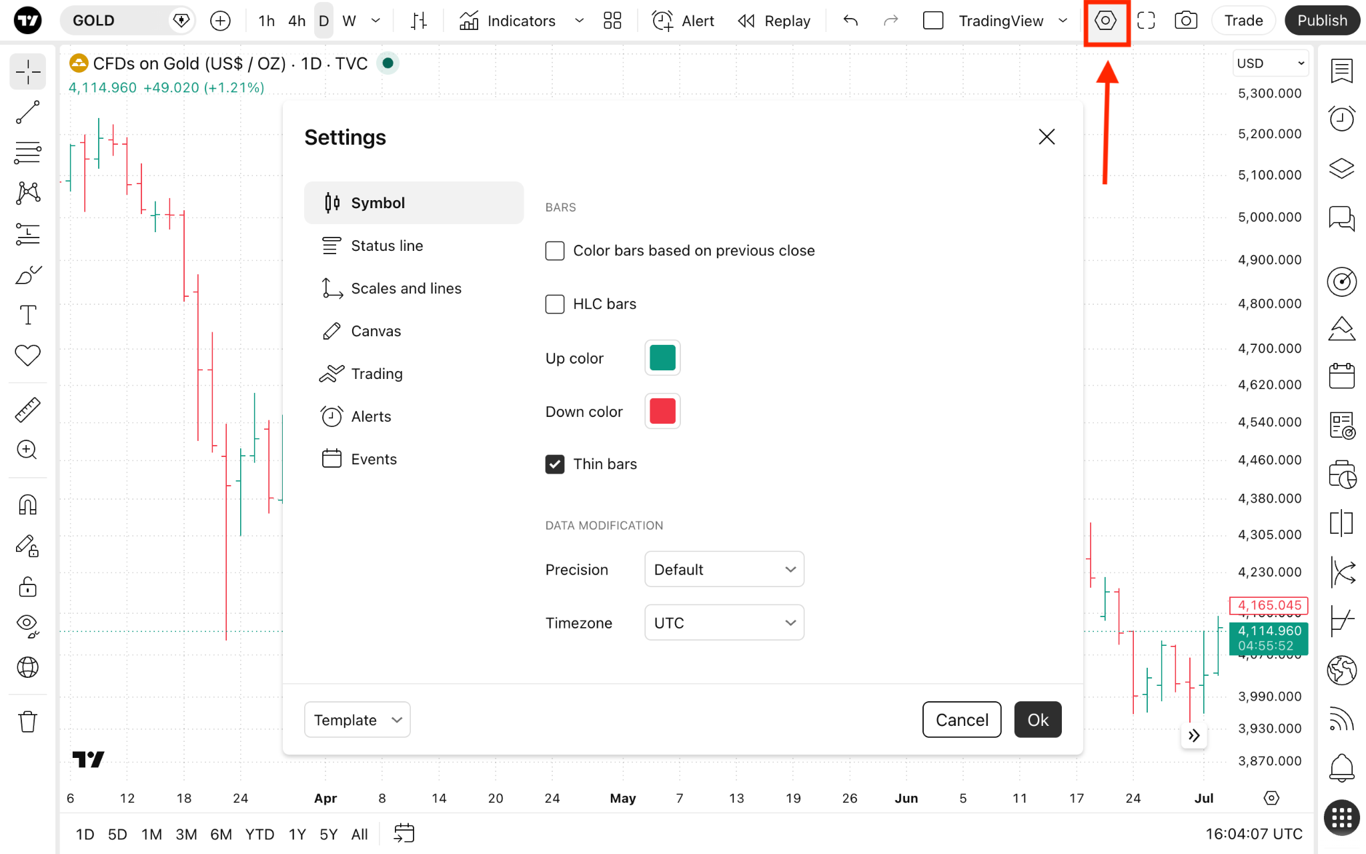The height and width of the screenshot is (854, 1366).
Task: Select the trend line tool
Action: 28,112
